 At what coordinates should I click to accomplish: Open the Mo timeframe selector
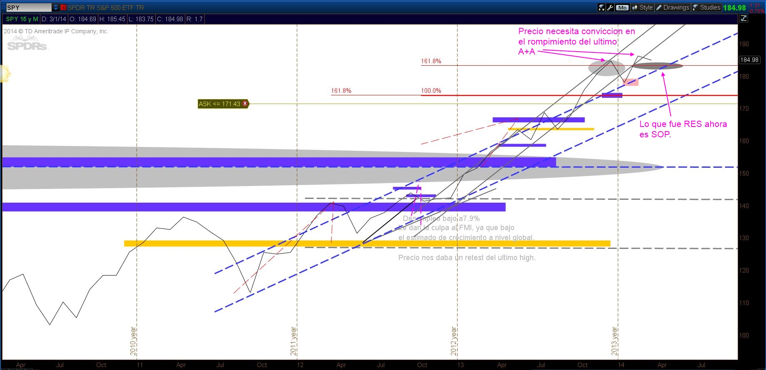pos(622,7)
